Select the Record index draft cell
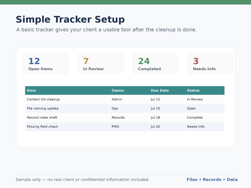 point(67,118)
